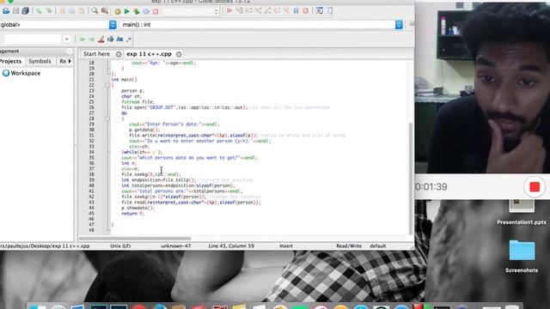
Task: Open the Debugging windows icon
Action: point(319,11)
